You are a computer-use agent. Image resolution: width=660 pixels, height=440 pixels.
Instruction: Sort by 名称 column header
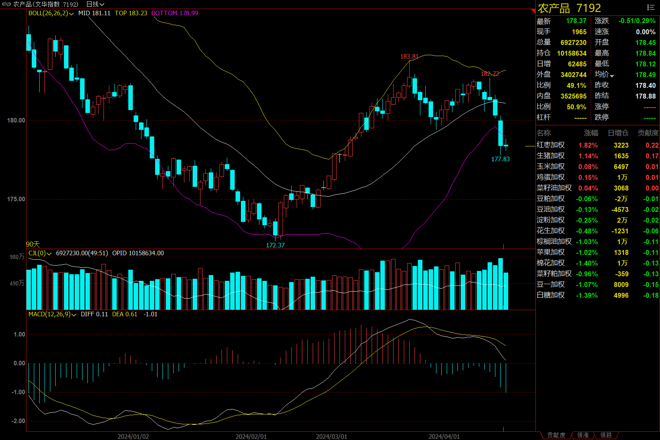pyautogui.click(x=544, y=133)
